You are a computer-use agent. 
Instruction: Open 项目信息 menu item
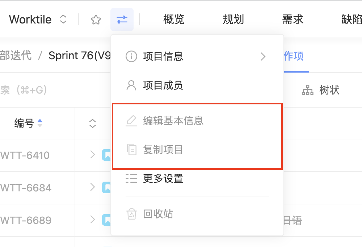[x=163, y=56]
